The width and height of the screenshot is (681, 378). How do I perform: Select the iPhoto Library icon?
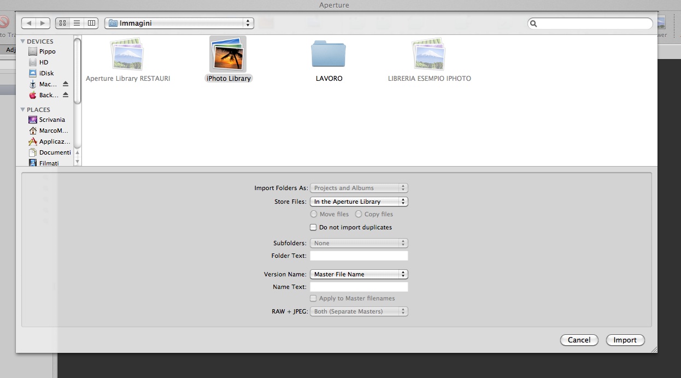pyautogui.click(x=228, y=55)
